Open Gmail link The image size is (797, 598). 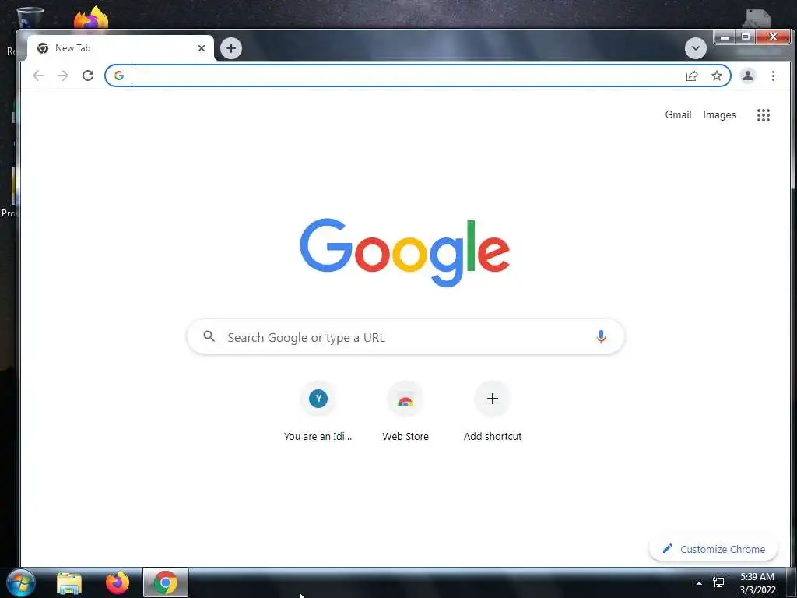(678, 115)
